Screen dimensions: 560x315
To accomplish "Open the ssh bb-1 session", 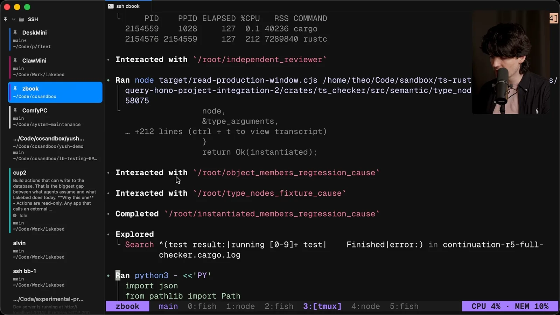I will click(x=55, y=278).
